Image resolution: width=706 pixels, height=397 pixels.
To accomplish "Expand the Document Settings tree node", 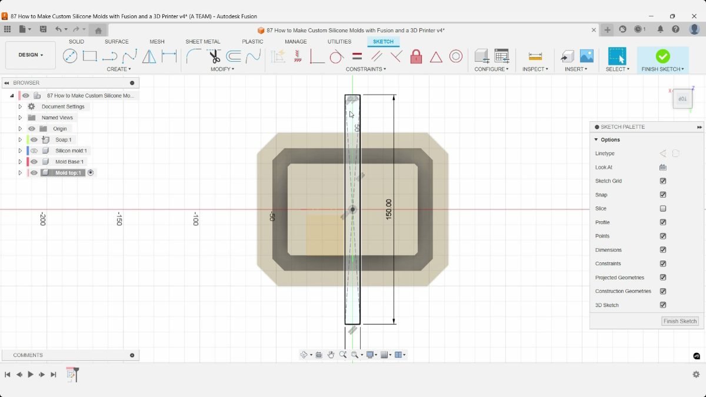I will (20, 107).
